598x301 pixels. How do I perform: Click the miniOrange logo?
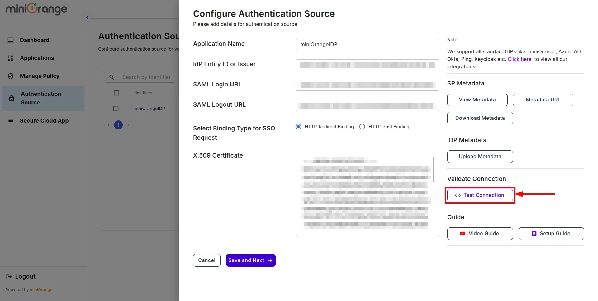[x=36, y=9]
